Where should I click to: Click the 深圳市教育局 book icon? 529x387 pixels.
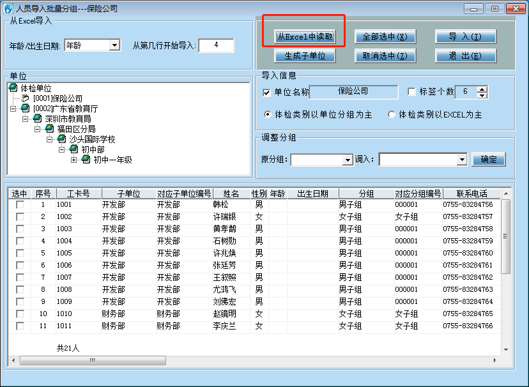pyautogui.click(x=38, y=119)
